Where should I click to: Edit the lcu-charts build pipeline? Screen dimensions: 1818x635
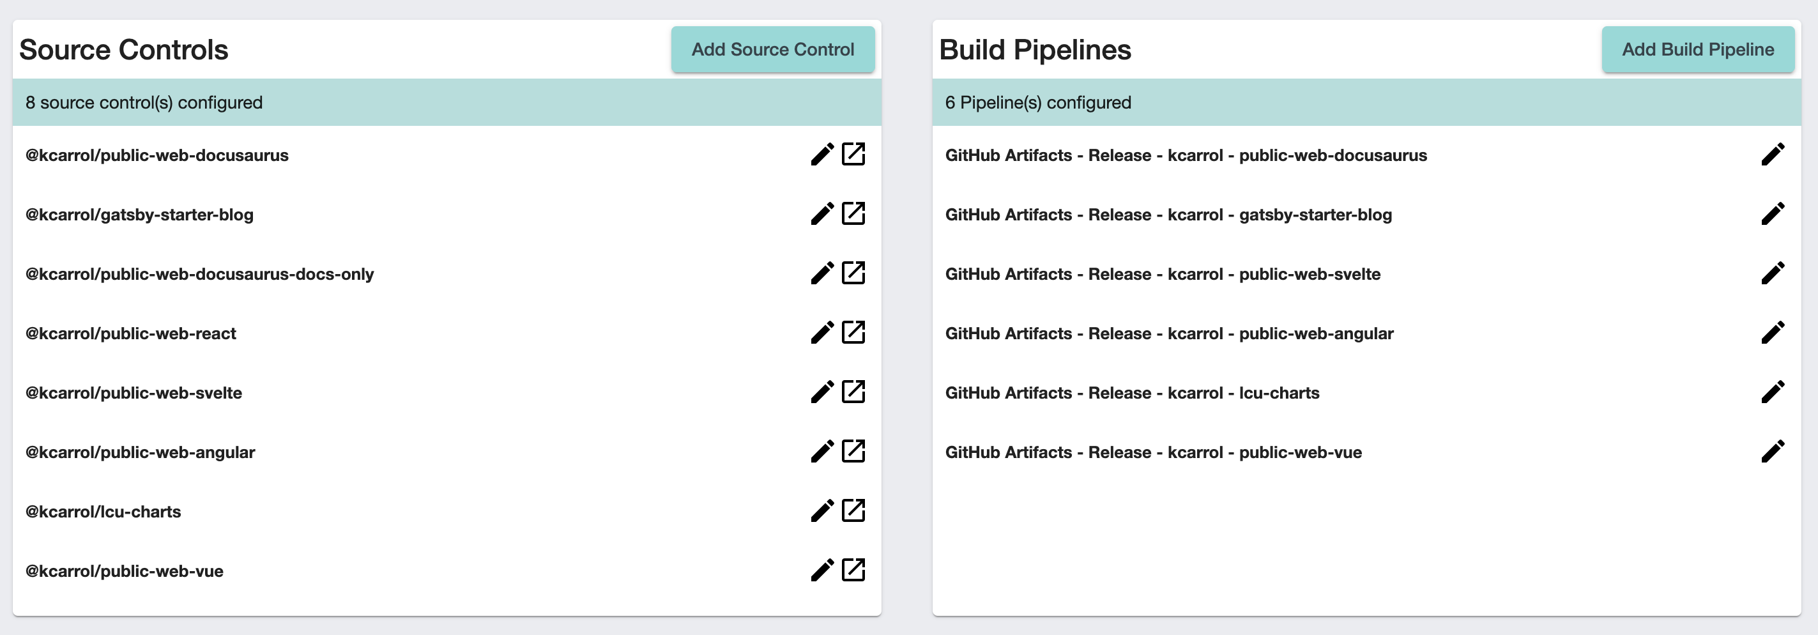coord(1773,392)
